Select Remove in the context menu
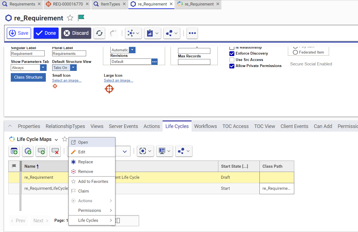Screen dimensions: 358x232 (x=86, y=172)
